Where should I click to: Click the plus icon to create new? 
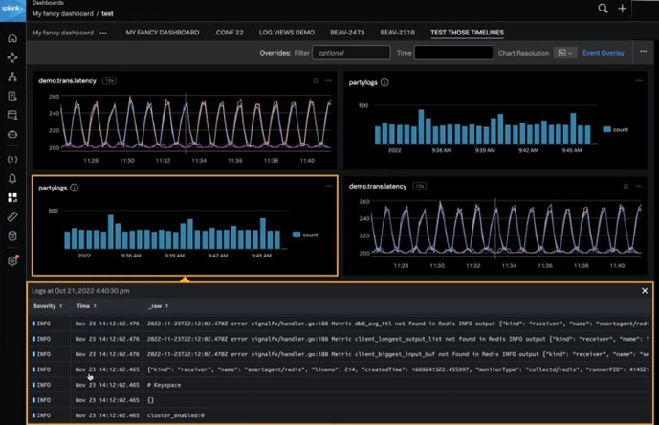[624, 9]
